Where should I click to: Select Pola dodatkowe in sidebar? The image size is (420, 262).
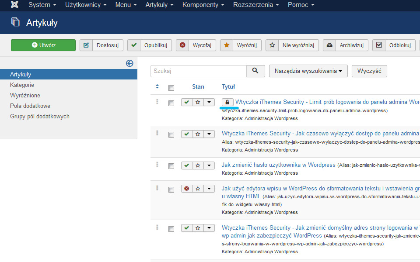pyautogui.click(x=30, y=106)
